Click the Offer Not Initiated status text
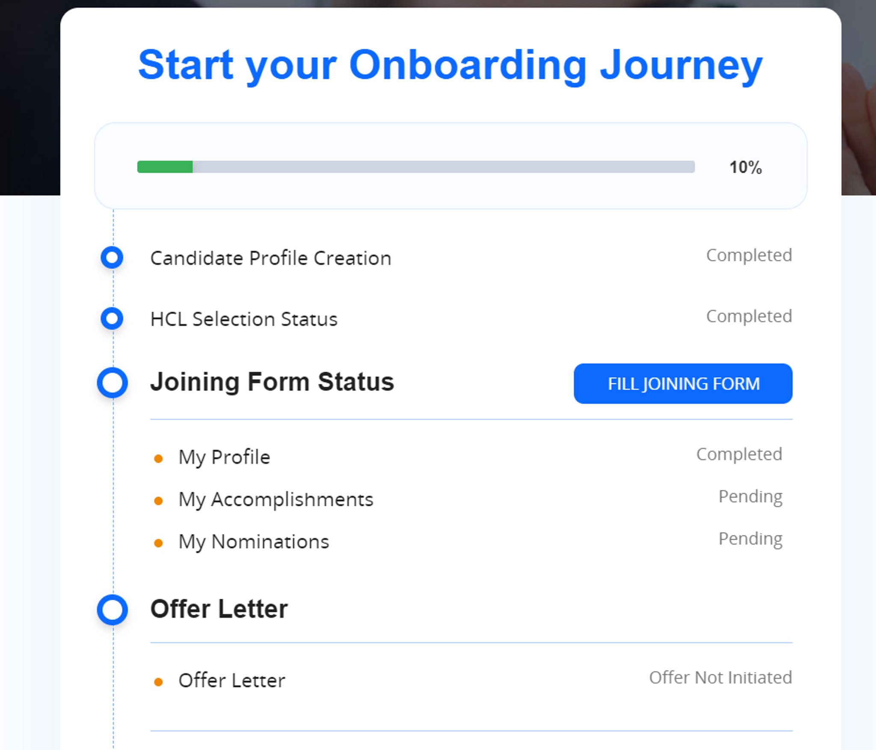Viewport: 876px width, 750px height. [721, 678]
